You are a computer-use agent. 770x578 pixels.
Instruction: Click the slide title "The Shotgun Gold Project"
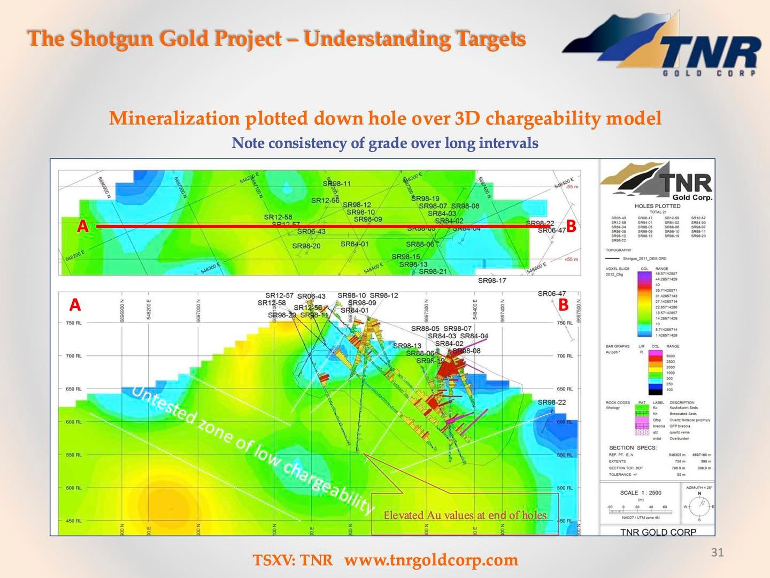click(x=155, y=39)
